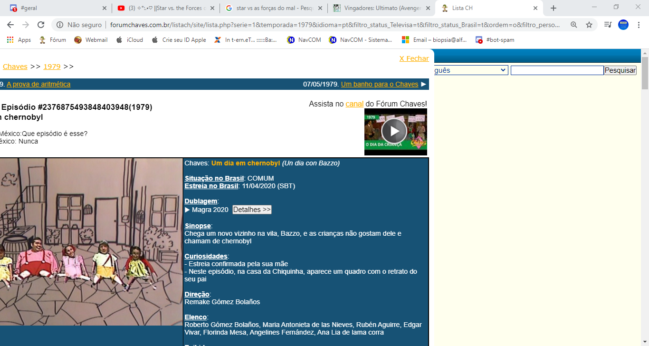Open the '1979' breadcrumb link
This screenshot has width=649, height=346.
pos(52,67)
